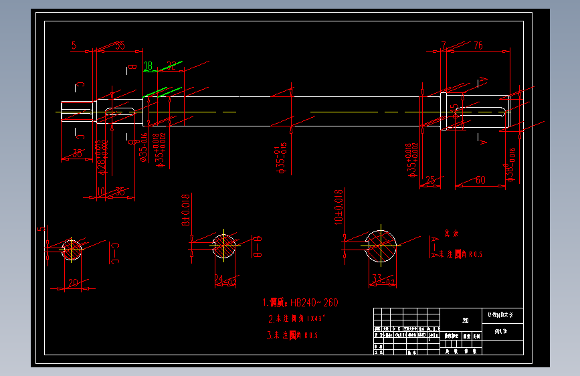580x376 pixels.
Task: Click the hatched A-A cross-section circle
Action: [381, 246]
